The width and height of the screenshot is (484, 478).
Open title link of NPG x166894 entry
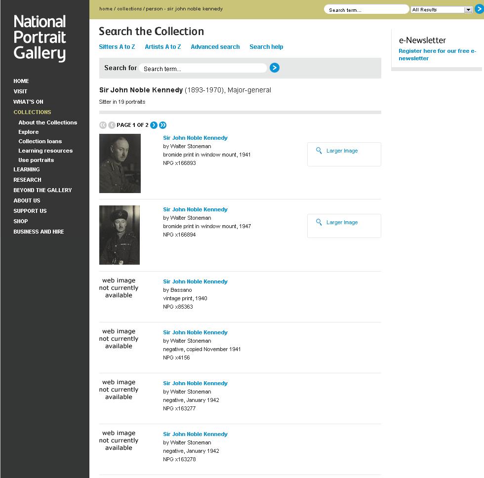[195, 209]
